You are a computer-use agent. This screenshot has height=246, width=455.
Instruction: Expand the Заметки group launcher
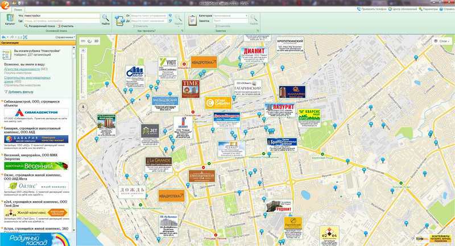pyautogui.click(x=258, y=31)
